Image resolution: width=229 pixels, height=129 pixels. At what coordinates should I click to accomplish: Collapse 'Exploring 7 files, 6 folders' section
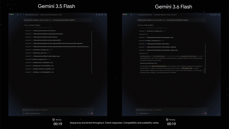click(x=146, y=25)
